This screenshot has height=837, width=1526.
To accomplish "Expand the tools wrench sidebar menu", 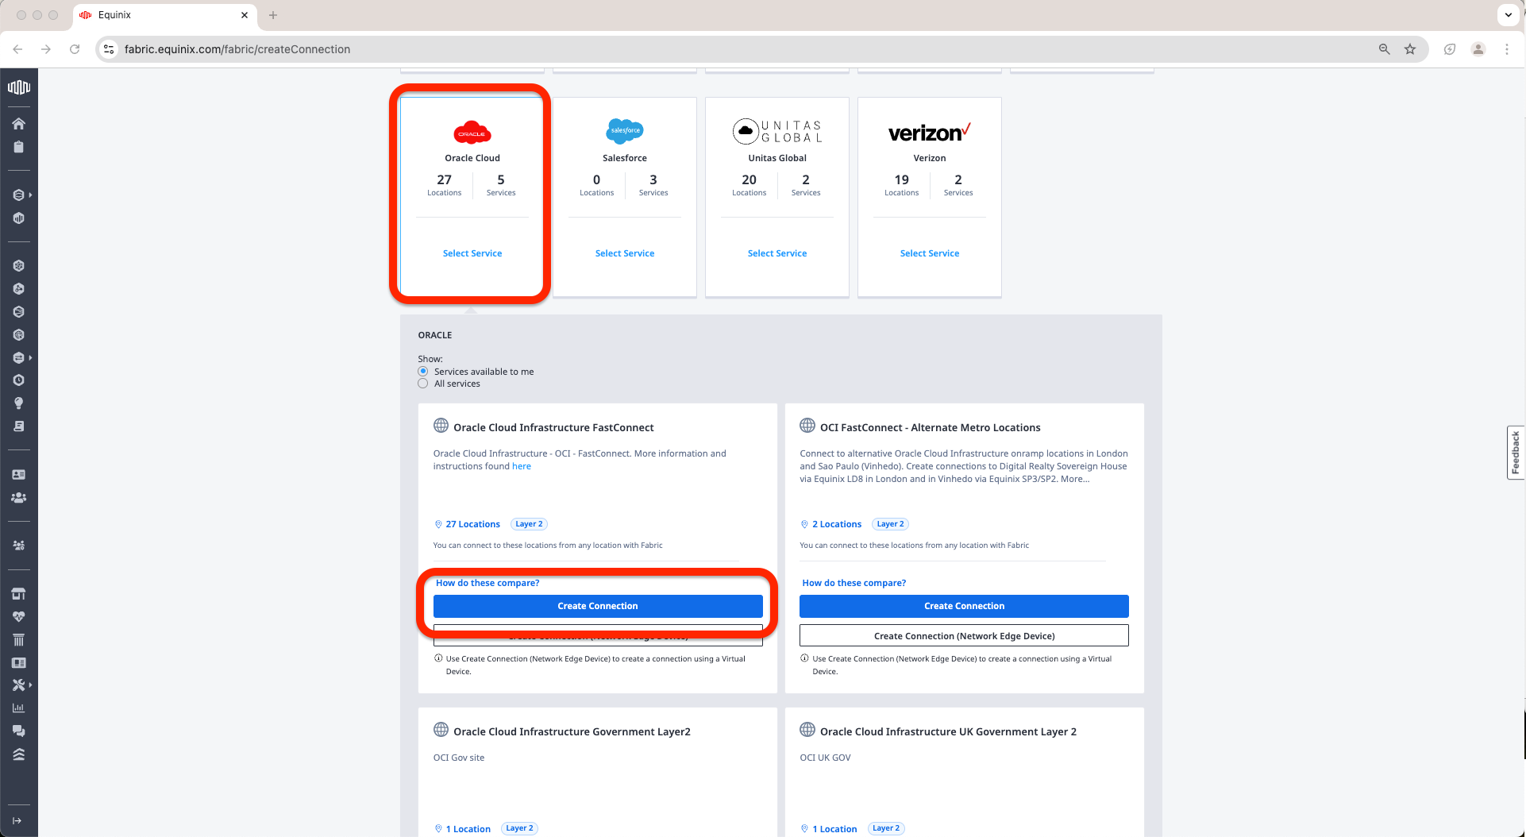I will tap(21, 685).
